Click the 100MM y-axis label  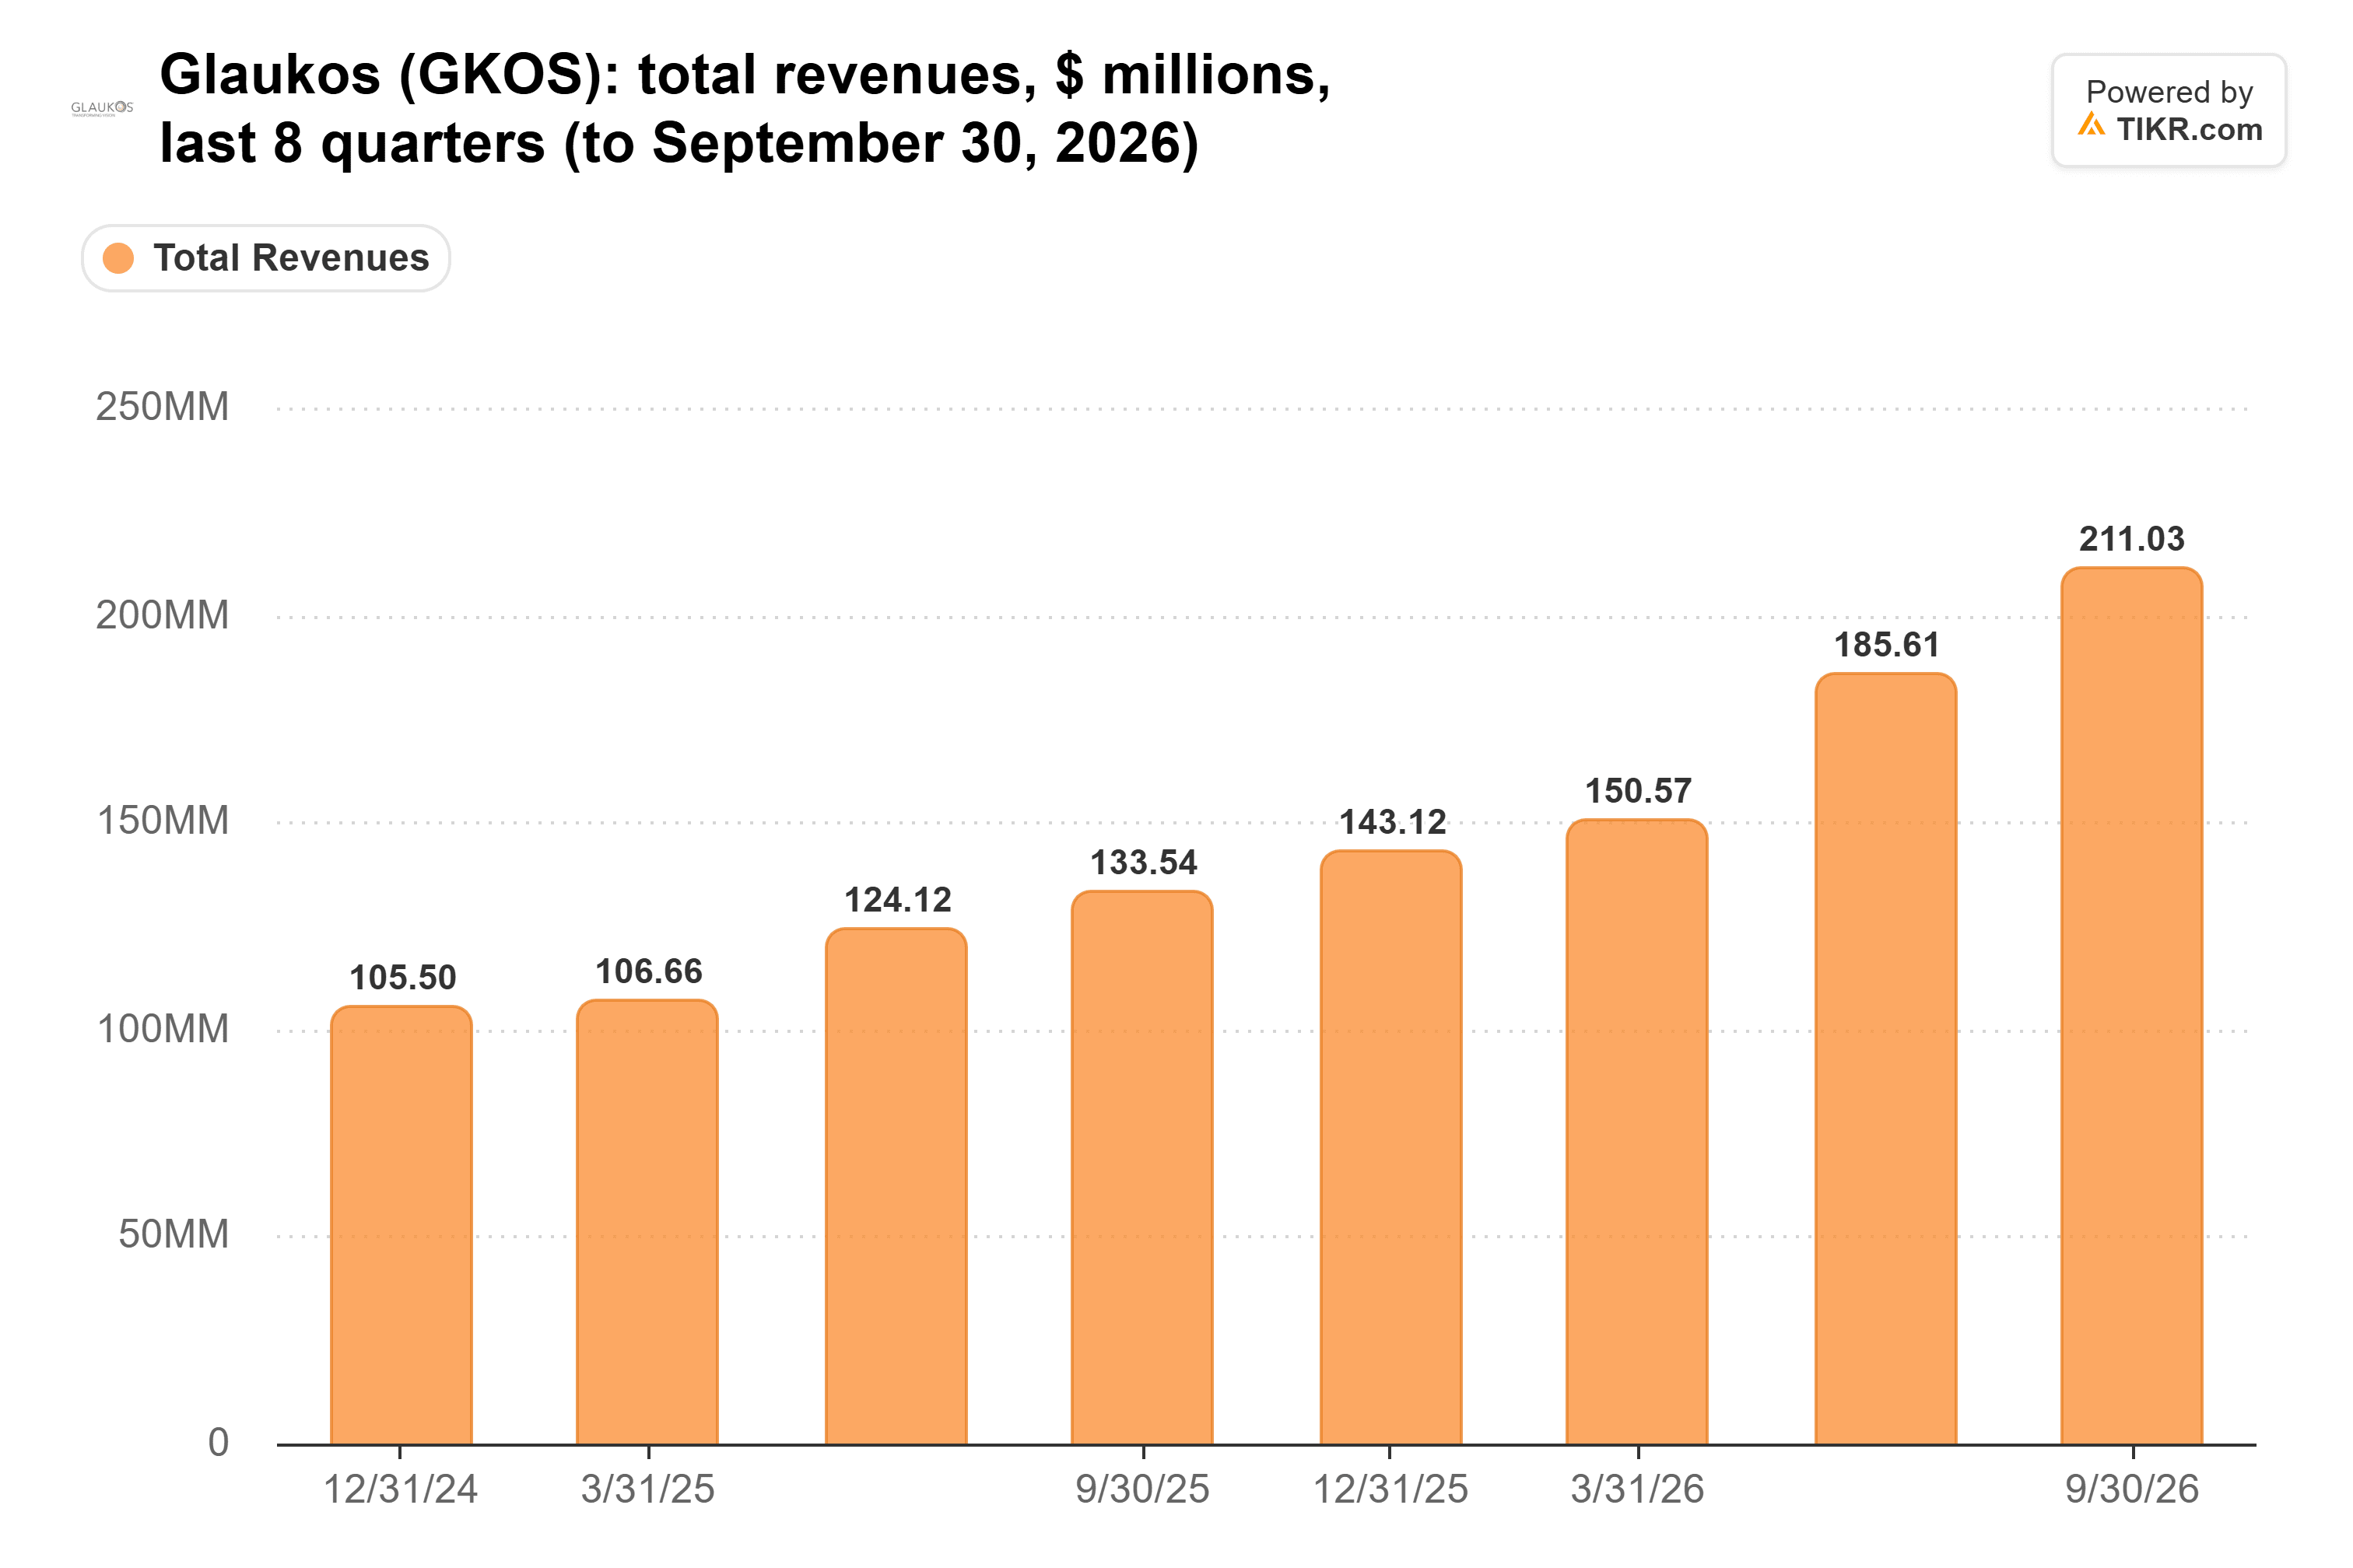coord(162,1029)
